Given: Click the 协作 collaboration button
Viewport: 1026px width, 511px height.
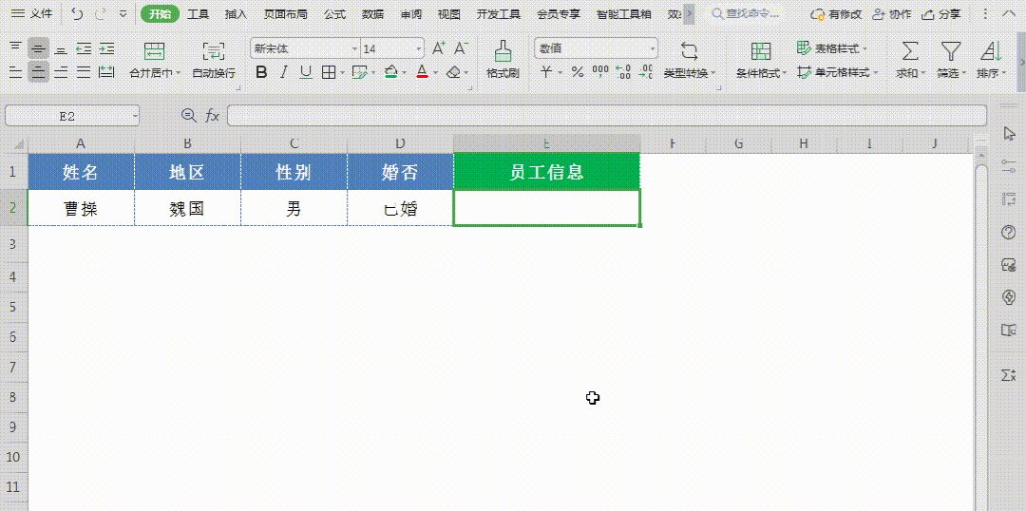Looking at the screenshot, I should (x=890, y=13).
